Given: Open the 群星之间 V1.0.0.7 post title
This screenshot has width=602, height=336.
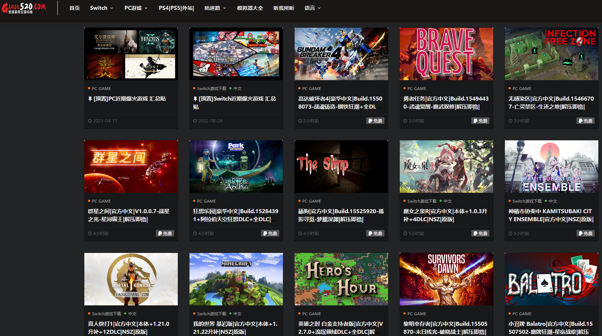Looking at the screenshot, I should pyautogui.click(x=129, y=215).
